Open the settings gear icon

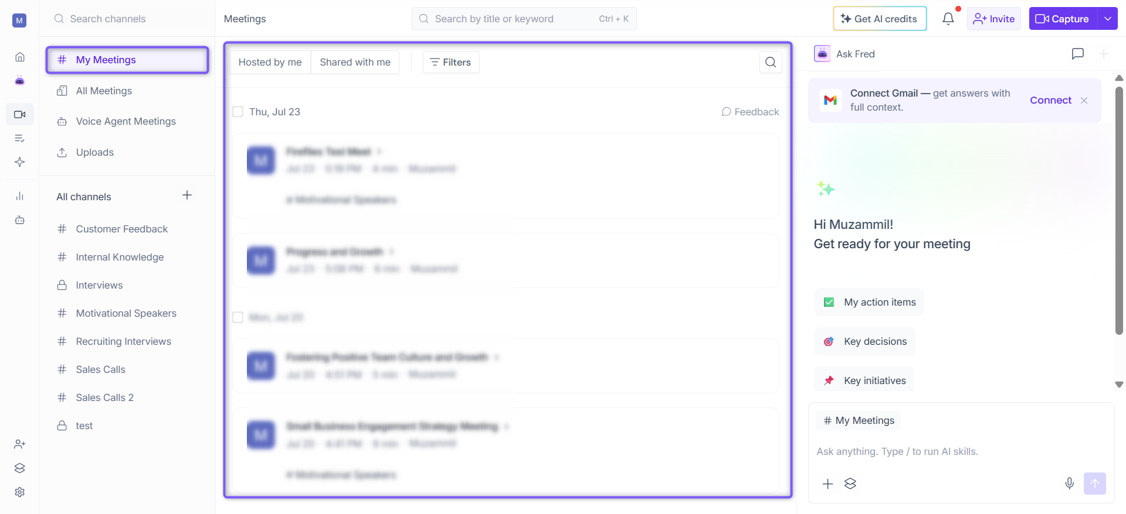[19, 492]
